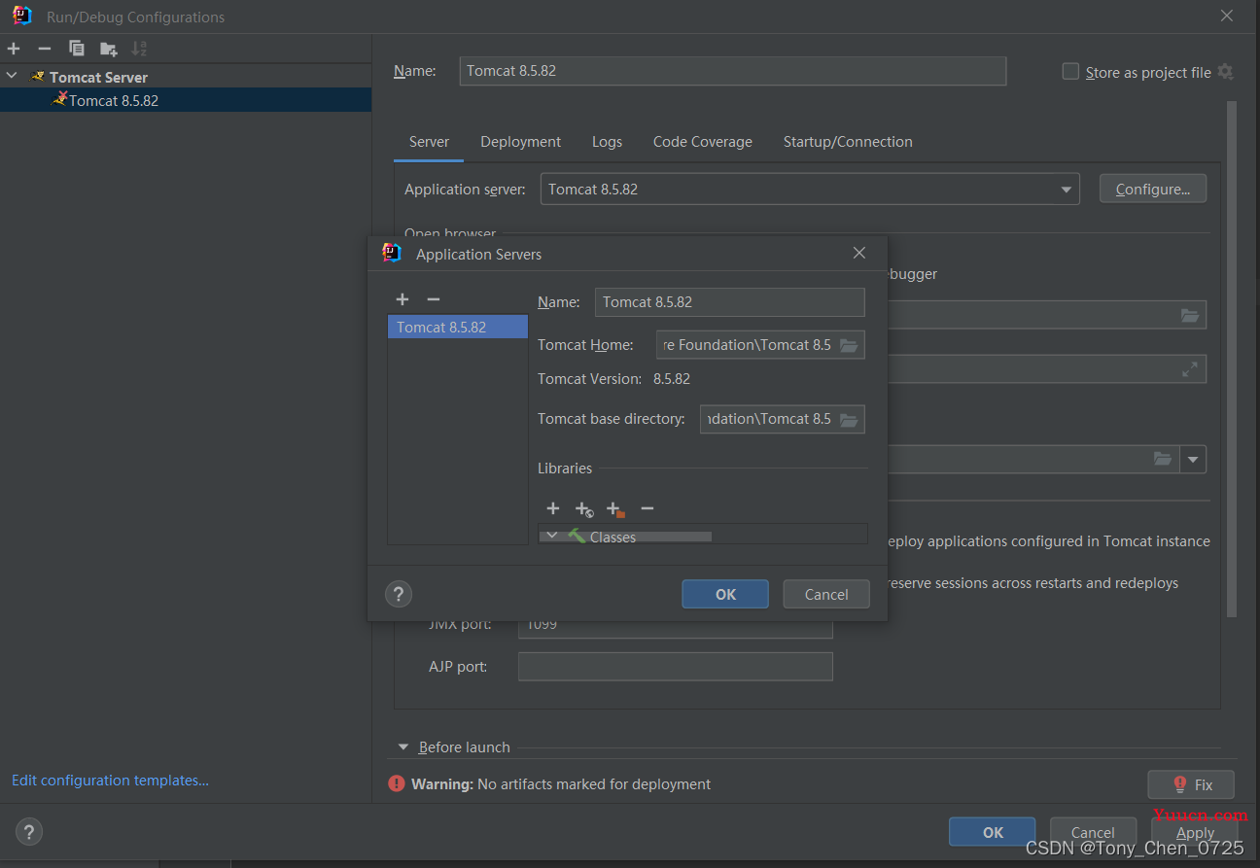The height and width of the screenshot is (868, 1260).
Task: Switch to the Deployment tab
Action: click(520, 142)
